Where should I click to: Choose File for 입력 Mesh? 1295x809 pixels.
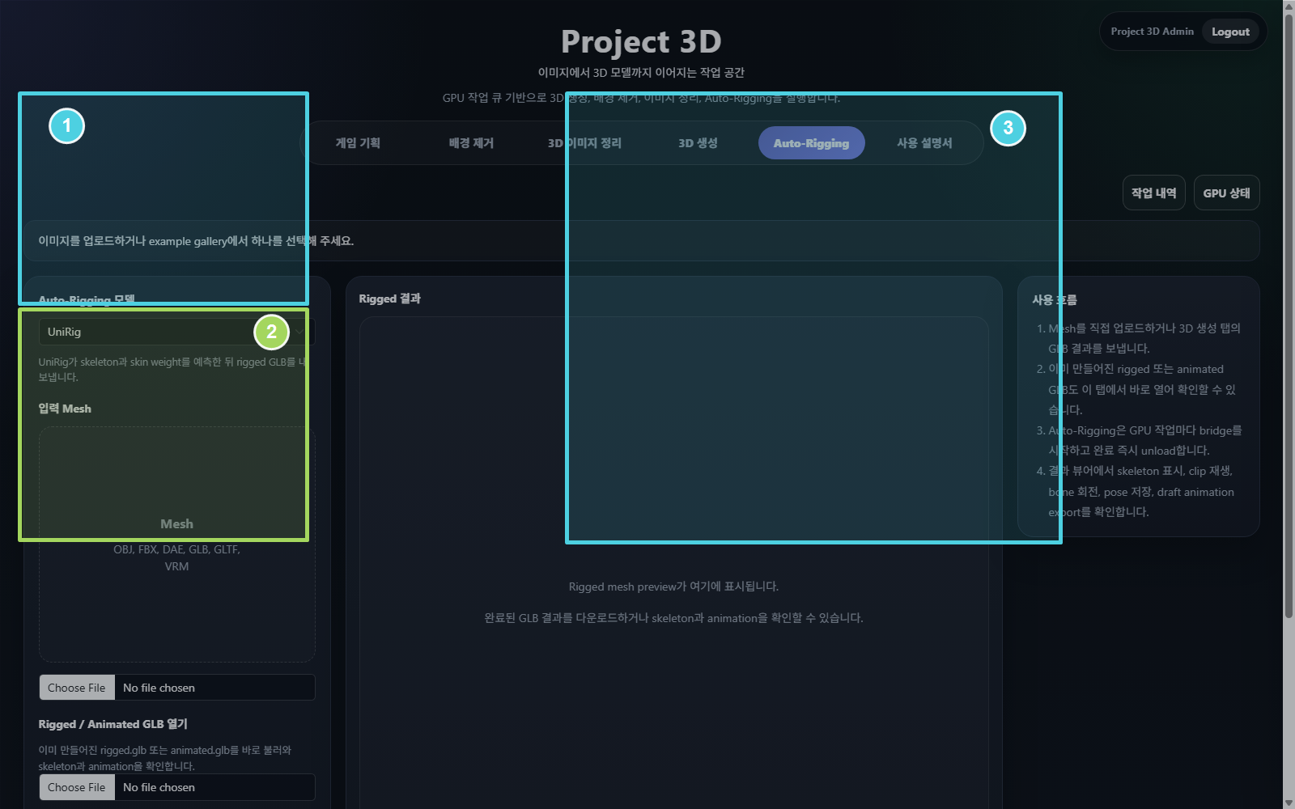[x=77, y=688]
